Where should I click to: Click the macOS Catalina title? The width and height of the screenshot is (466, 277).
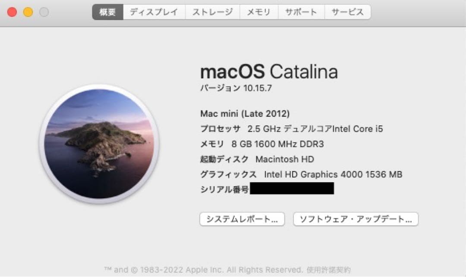[x=269, y=72]
